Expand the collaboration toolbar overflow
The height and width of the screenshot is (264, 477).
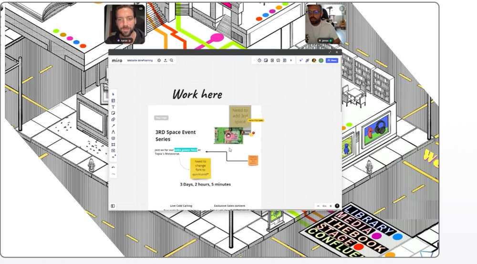point(291,61)
